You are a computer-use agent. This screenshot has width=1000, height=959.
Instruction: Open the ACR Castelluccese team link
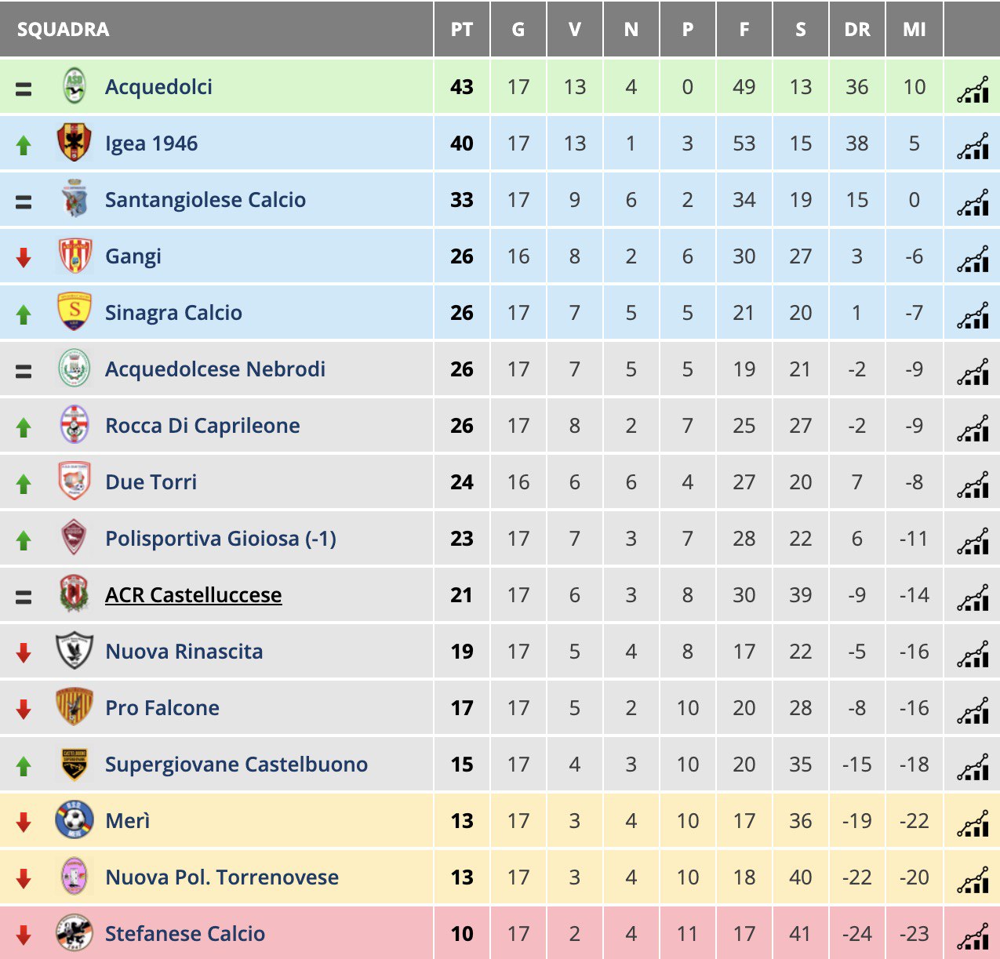click(194, 595)
